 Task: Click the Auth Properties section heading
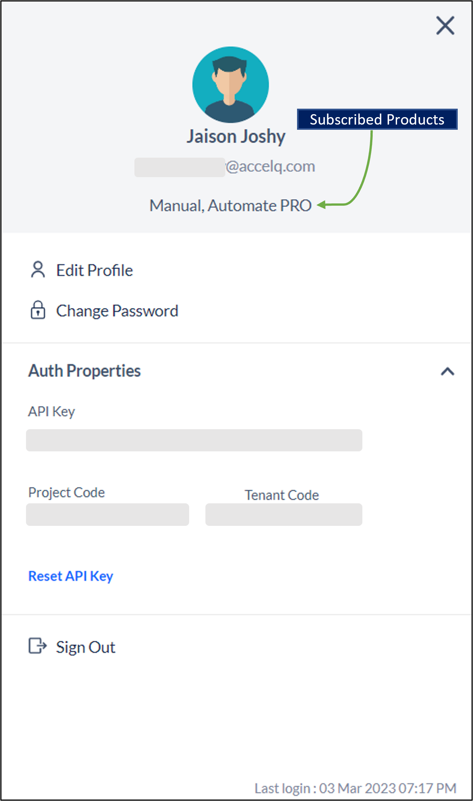(84, 371)
